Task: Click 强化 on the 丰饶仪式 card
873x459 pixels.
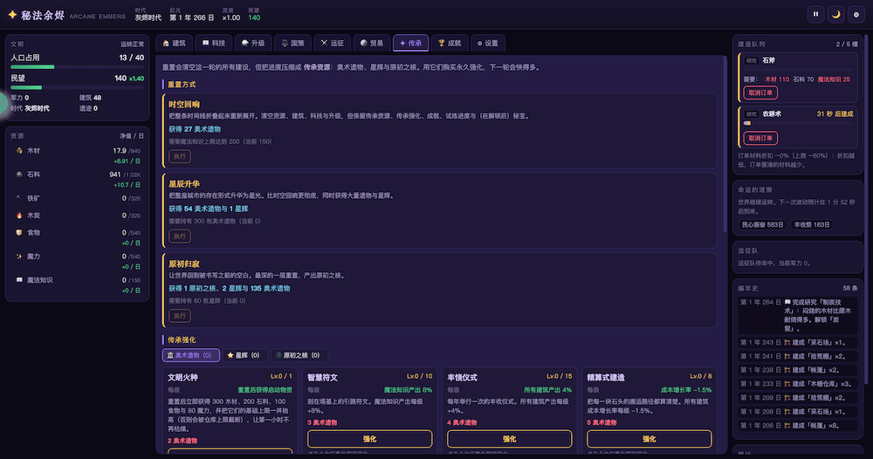Action: (510, 439)
